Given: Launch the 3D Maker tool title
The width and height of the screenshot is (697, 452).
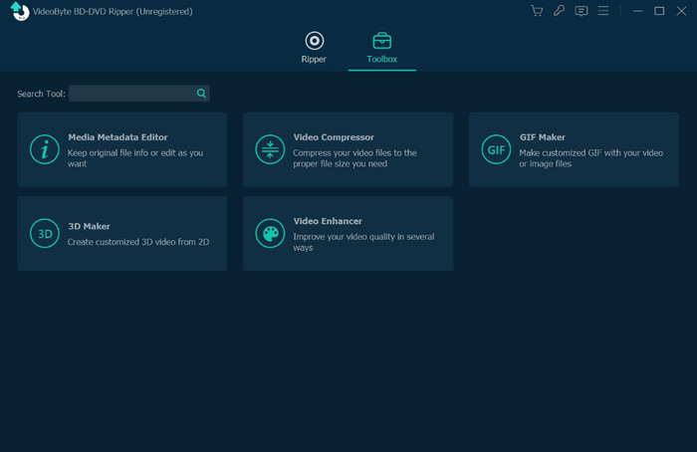Looking at the screenshot, I should point(89,226).
